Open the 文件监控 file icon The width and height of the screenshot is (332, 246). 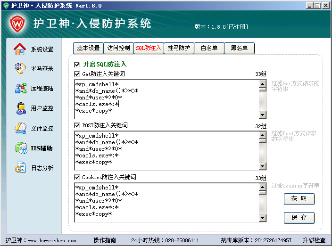21,128
